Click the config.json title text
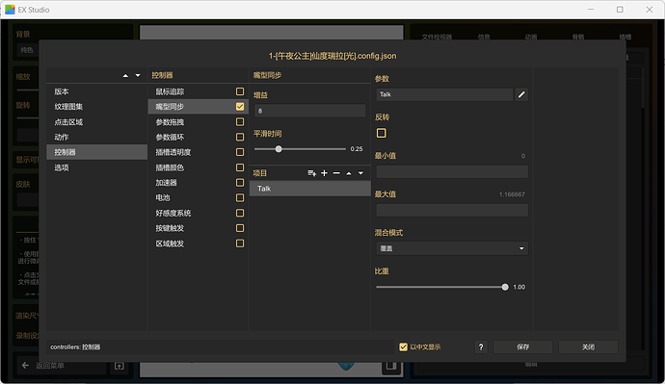665x384 pixels. pyautogui.click(x=332, y=56)
